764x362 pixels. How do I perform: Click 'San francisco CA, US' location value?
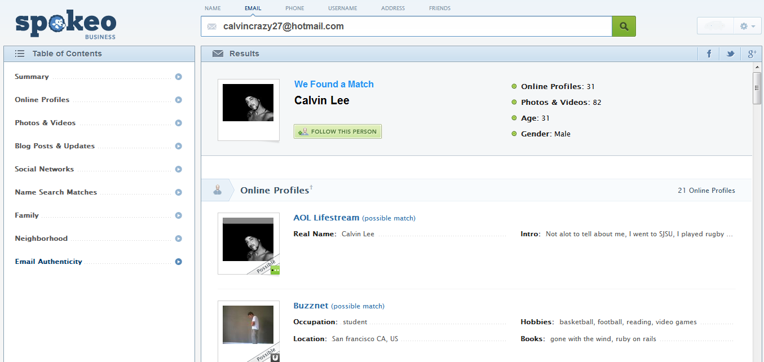coord(365,339)
